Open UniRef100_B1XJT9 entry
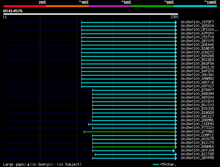The image size is (220, 167). tap(197, 143)
